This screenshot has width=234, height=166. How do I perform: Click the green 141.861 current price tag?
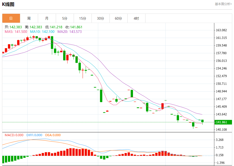(223, 122)
